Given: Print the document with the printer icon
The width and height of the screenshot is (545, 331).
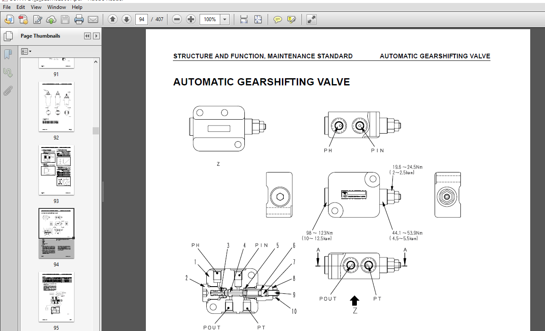Looking at the screenshot, I should (79, 19).
